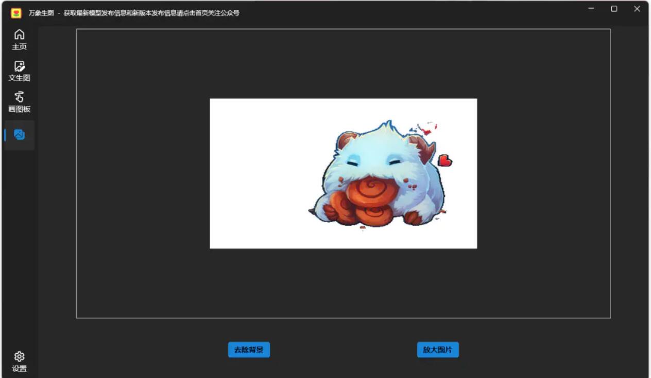The width and height of the screenshot is (651, 378).
Task: Go to the 主页 home page
Action: coord(19,40)
